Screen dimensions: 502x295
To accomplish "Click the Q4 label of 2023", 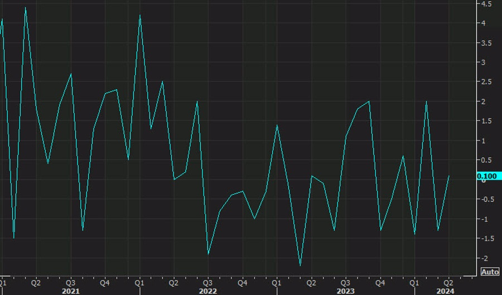I will coord(380,283).
